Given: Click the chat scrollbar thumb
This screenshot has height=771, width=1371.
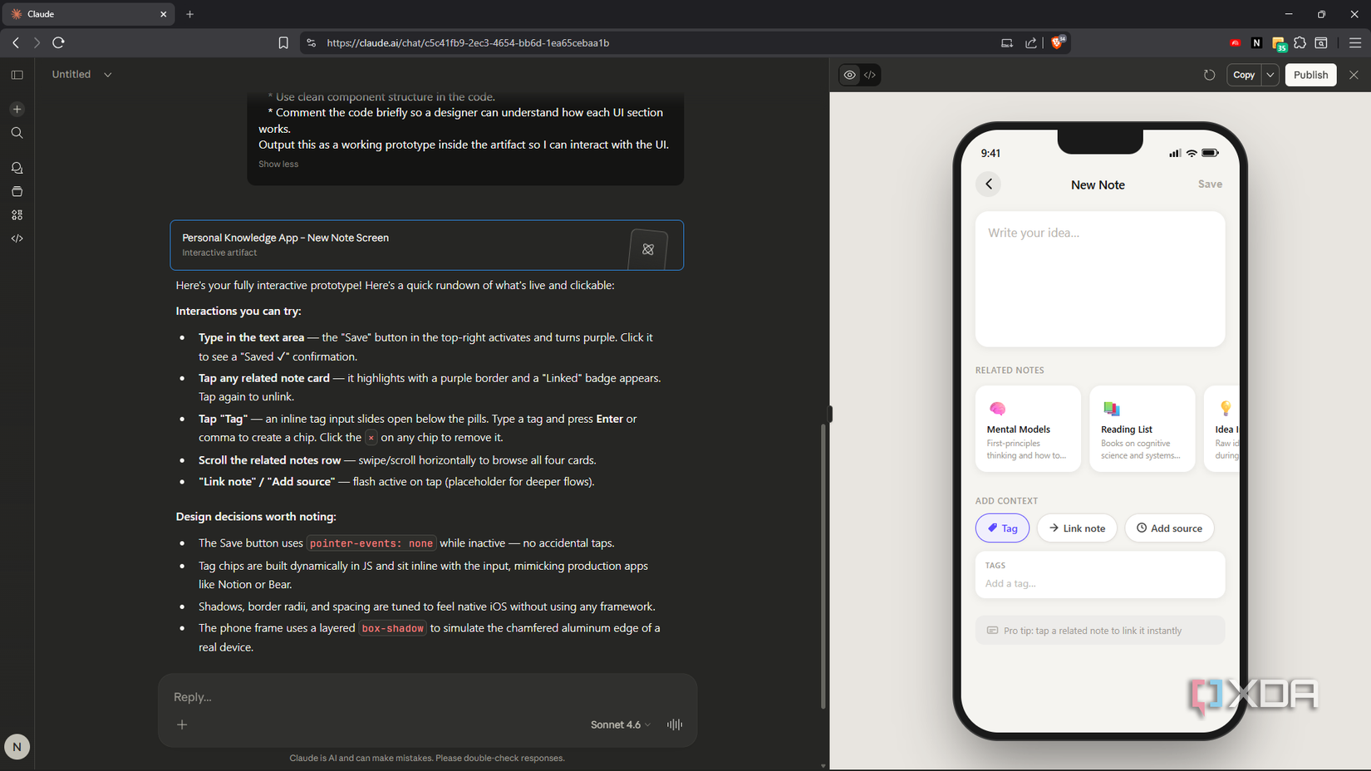Looking at the screenshot, I should 823,565.
